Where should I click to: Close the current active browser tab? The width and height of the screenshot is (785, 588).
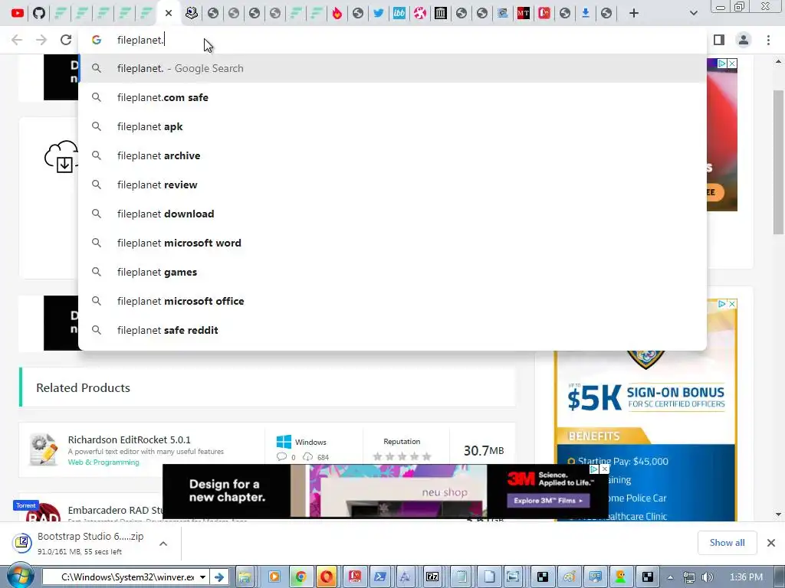tap(169, 13)
